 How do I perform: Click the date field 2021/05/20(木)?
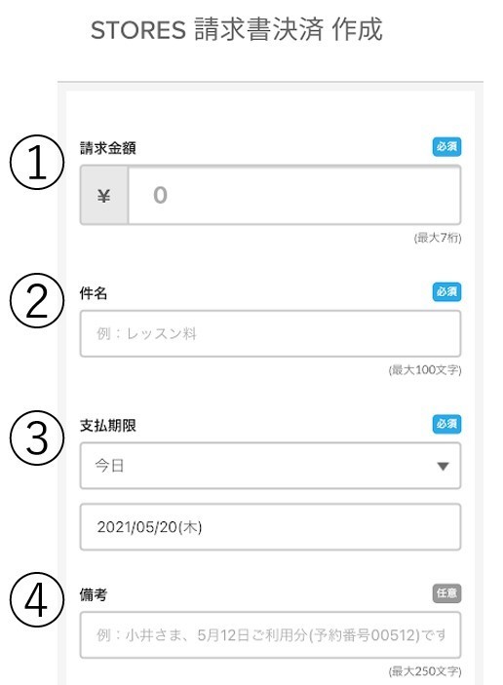pos(271,527)
